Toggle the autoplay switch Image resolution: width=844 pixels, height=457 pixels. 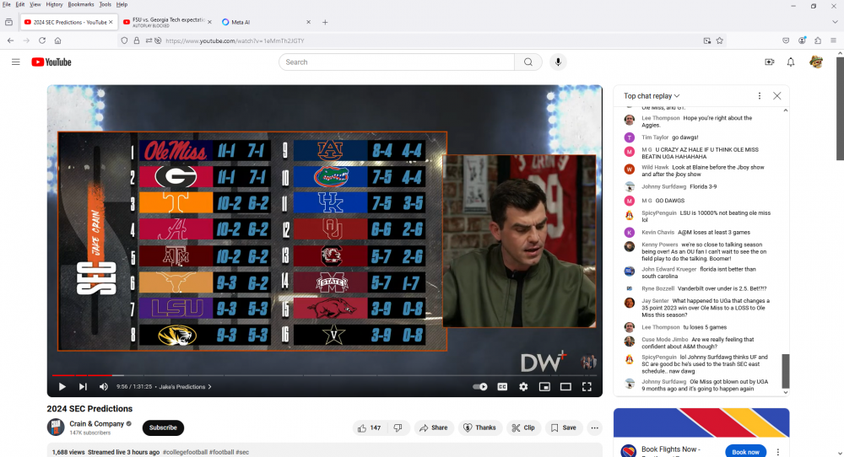click(x=480, y=387)
